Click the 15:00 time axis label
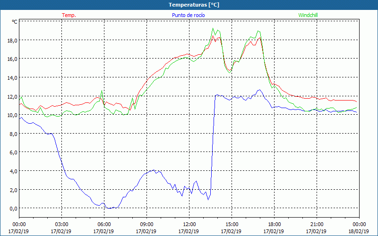378x236 pixels. coord(232,225)
